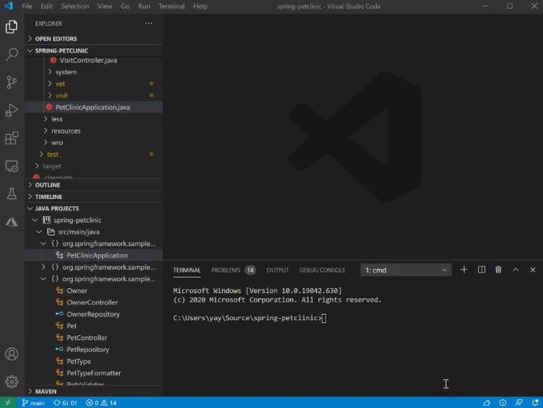Image resolution: width=543 pixels, height=408 pixels.
Task: Open the View menu
Action: click(x=105, y=6)
